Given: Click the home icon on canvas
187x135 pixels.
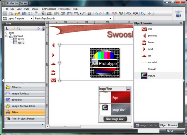Looking at the screenshot, I should pos(53,72).
